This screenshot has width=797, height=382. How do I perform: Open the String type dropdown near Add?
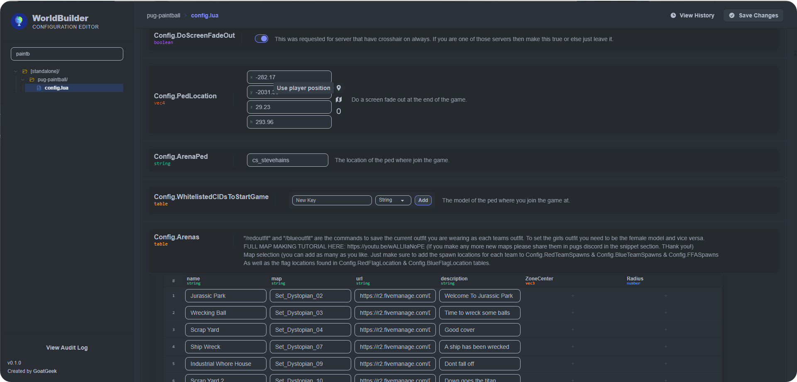pos(392,200)
